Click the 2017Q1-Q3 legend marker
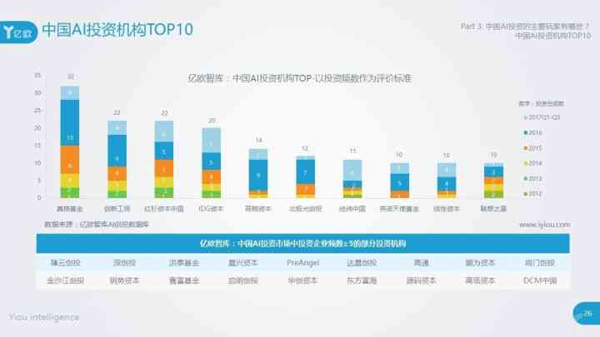600x337 pixels. point(525,117)
